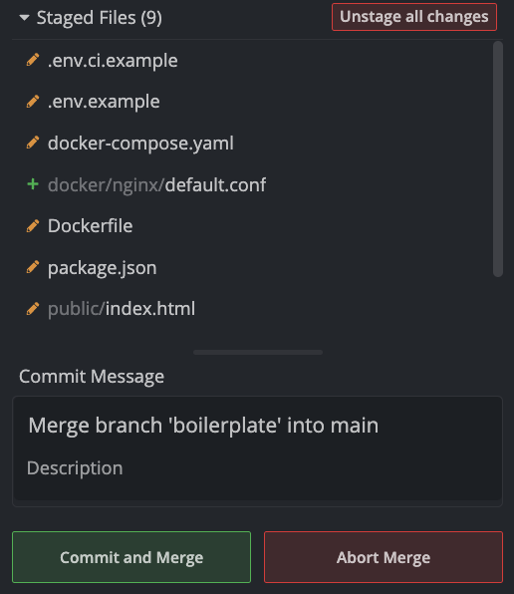Click the pencil icon beside Dockerfile

tap(33, 226)
